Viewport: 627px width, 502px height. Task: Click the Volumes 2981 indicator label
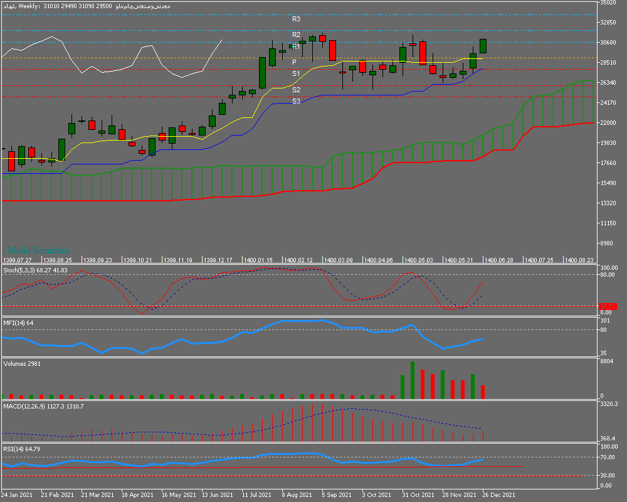point(22,364)
